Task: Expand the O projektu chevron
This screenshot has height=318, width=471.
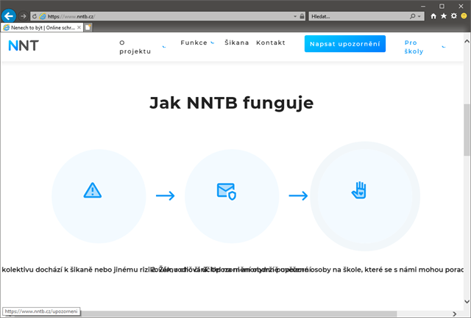Action: (x=164, y=47)
